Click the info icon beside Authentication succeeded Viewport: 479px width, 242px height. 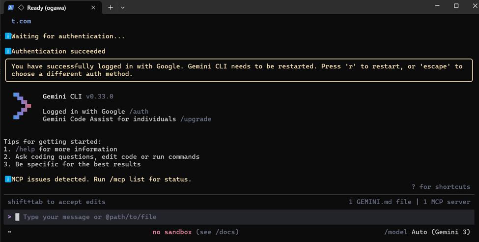pyautogui.click(x=8, y=51)
